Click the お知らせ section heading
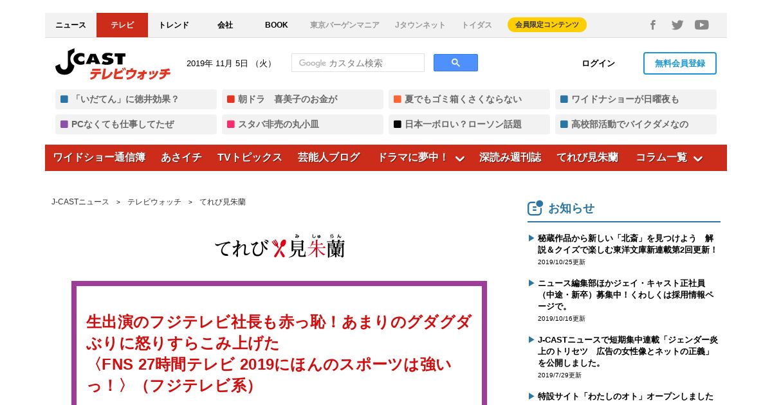 571,208
